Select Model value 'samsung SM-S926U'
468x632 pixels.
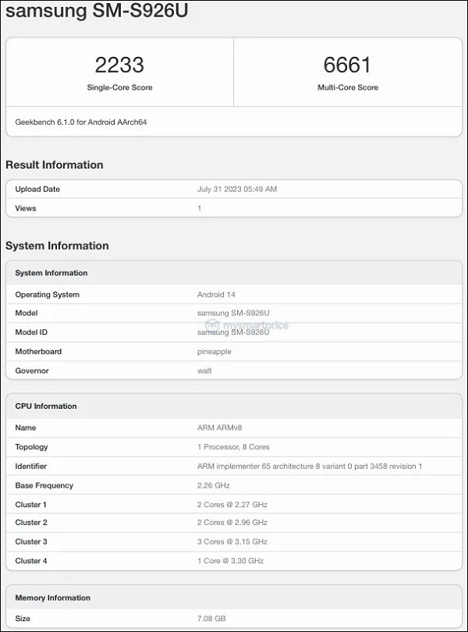click(233, 313)
